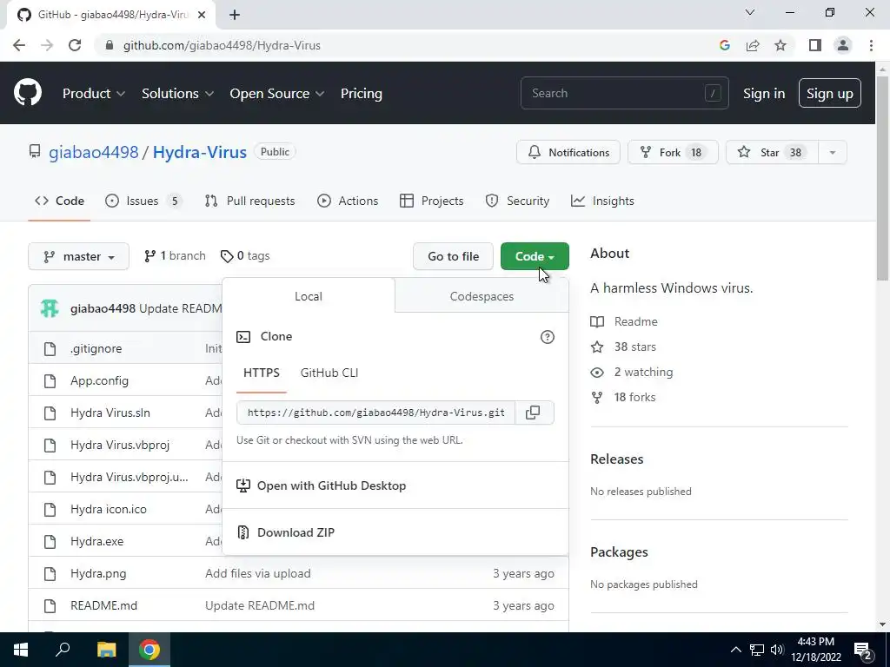Click the site lock padlock icon

coord(110,45)
